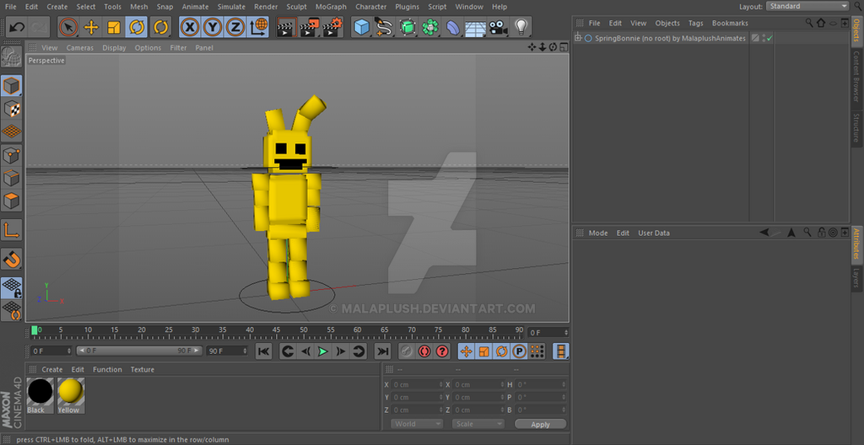This screenshot has height=445, width=864.
Task: Add a Subdivision Surface generator
Action: tap(408, 26)
